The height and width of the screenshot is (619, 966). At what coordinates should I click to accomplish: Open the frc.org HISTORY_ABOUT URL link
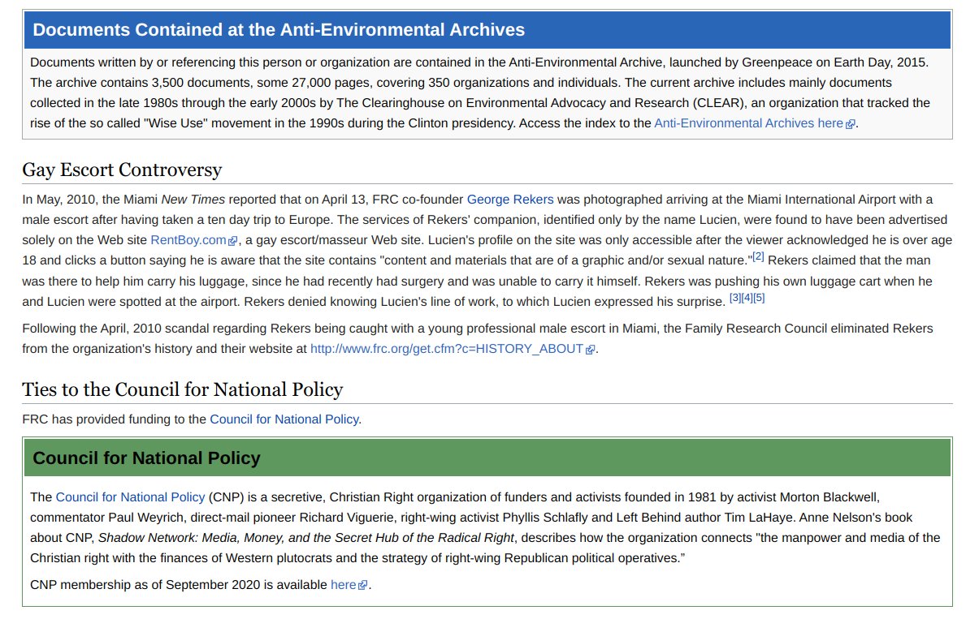(447, 349)
